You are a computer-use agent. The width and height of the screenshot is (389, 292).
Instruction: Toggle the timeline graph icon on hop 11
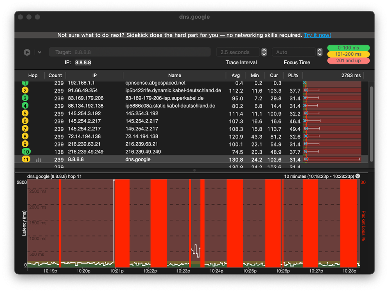click(x=39, y=160)
